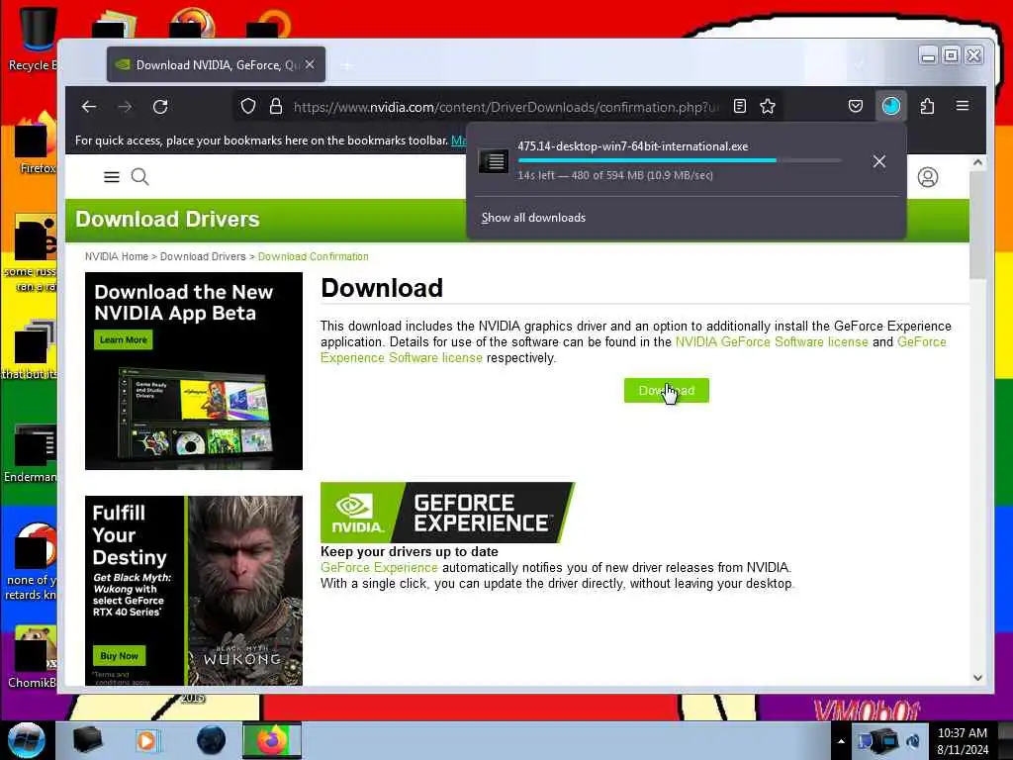Click the Download Drivers green header title
This screenshot has width=1013, height=760.
pyautogui.click(x=167, y=219)
